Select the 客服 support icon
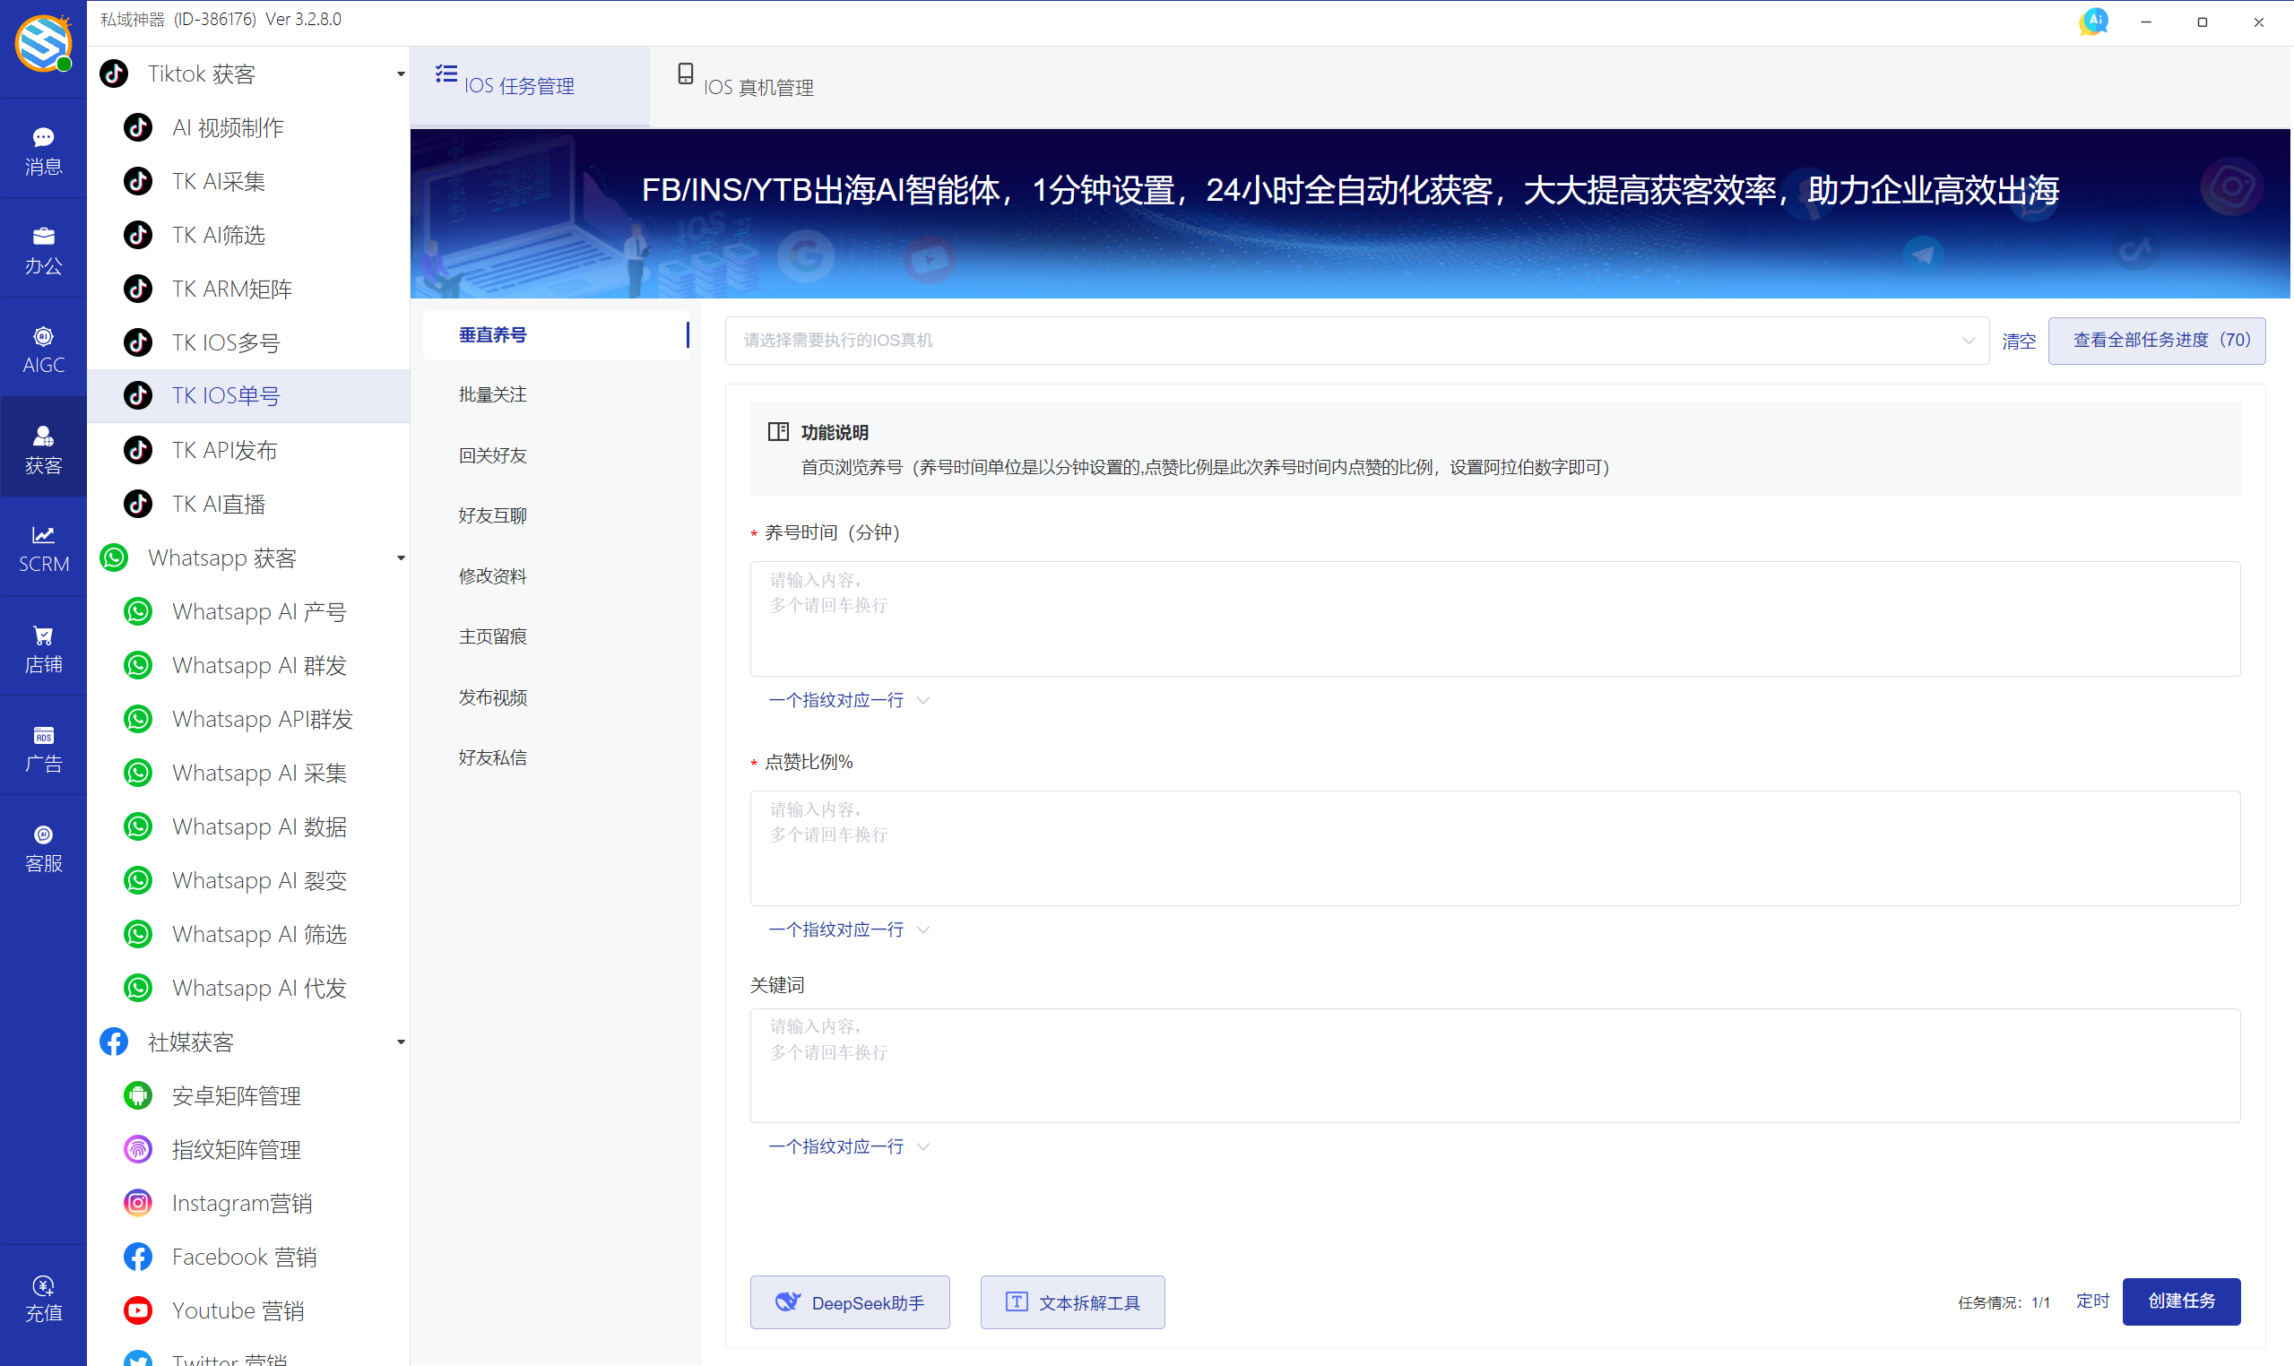Viewport: 2294px width, 1366px height. pos(43,847)
